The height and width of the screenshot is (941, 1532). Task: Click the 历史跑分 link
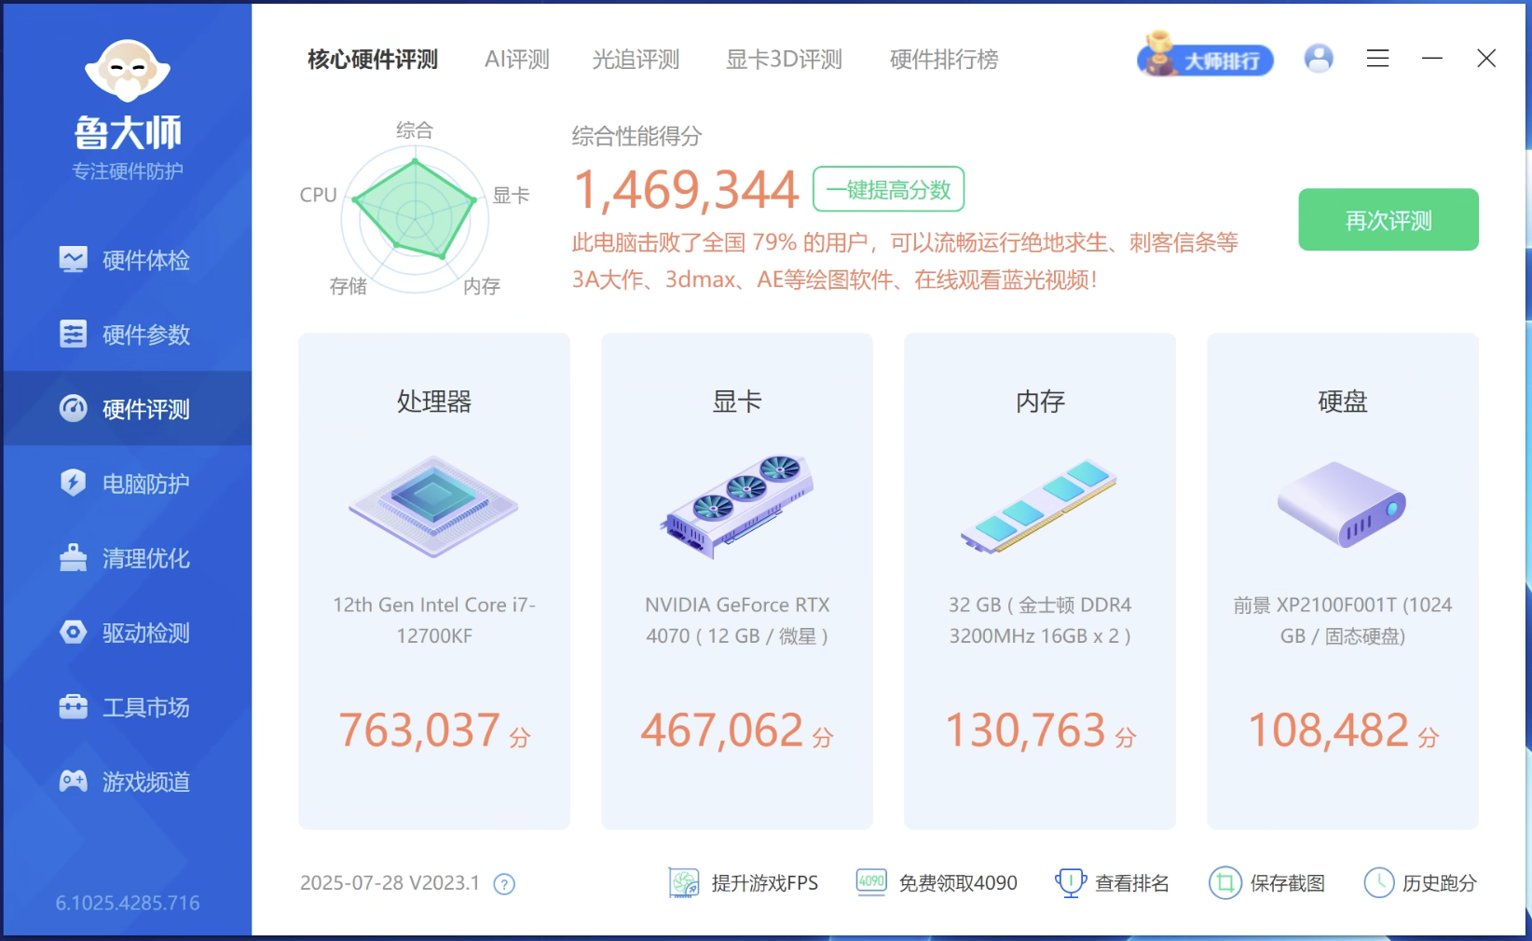1420,882
